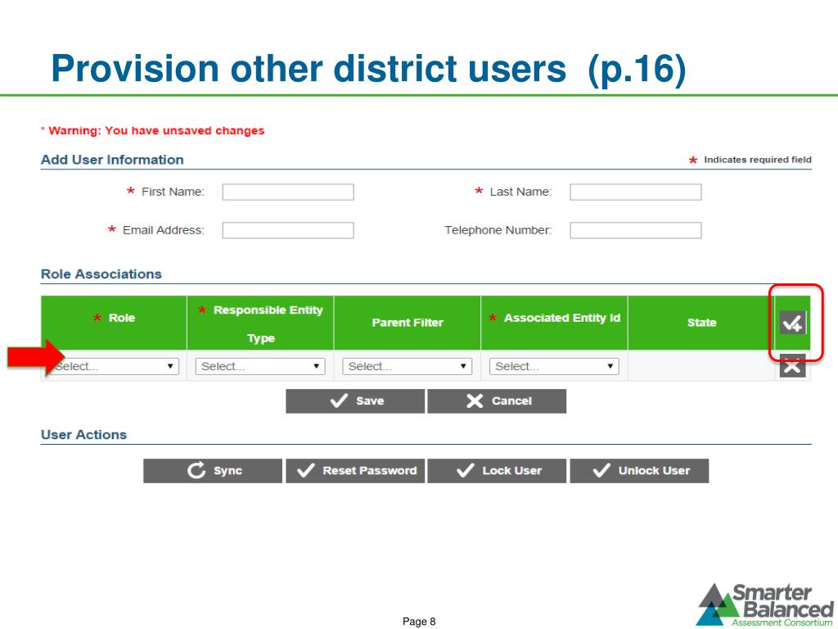
Task: Open the Responsible Entity Type dropdown
Action: 260,366
